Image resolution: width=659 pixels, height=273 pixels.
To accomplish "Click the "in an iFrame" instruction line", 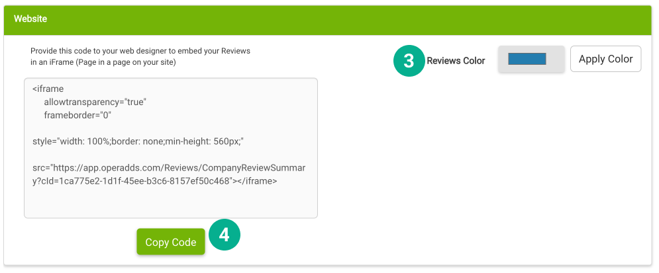I will pos(103,62).
